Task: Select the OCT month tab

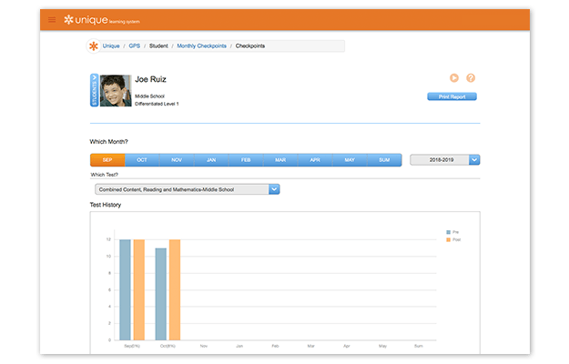Action: point(142,160)
